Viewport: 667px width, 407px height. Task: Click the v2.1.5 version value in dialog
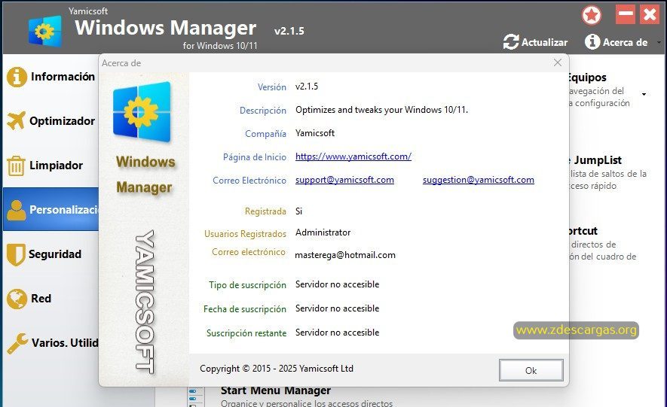(306, 87)
